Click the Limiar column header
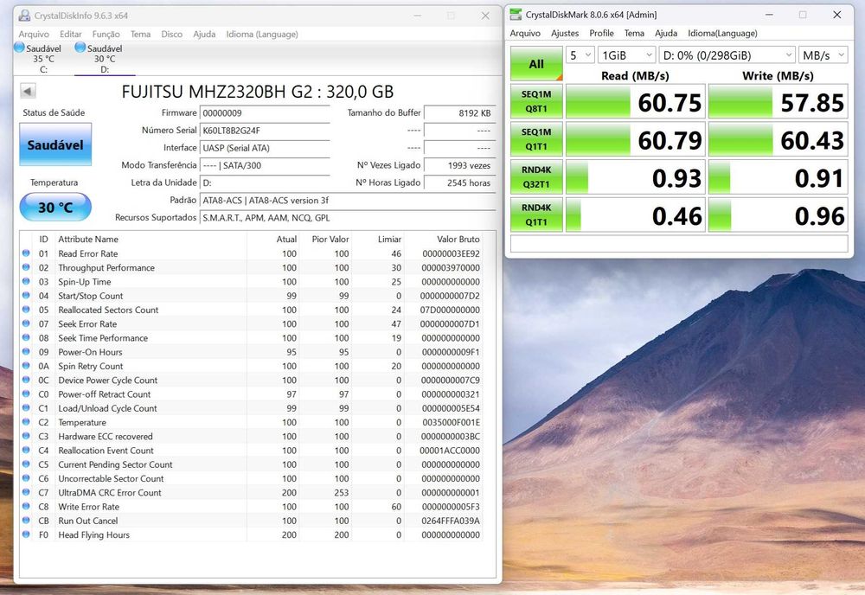865x595 pixels. point(389,239)
